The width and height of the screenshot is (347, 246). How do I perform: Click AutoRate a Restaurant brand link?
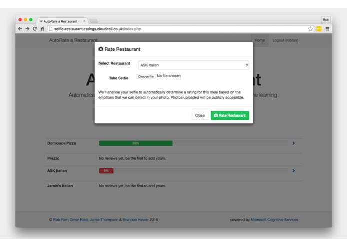pos(73,40)
